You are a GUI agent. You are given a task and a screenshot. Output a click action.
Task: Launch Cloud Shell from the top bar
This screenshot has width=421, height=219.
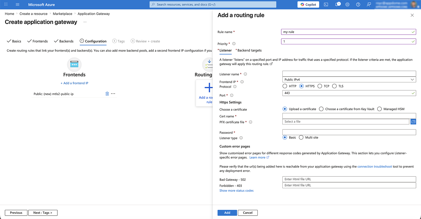tap(326, 4)
